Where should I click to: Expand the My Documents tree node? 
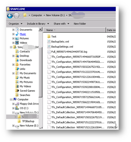click(x=13, y=73)
